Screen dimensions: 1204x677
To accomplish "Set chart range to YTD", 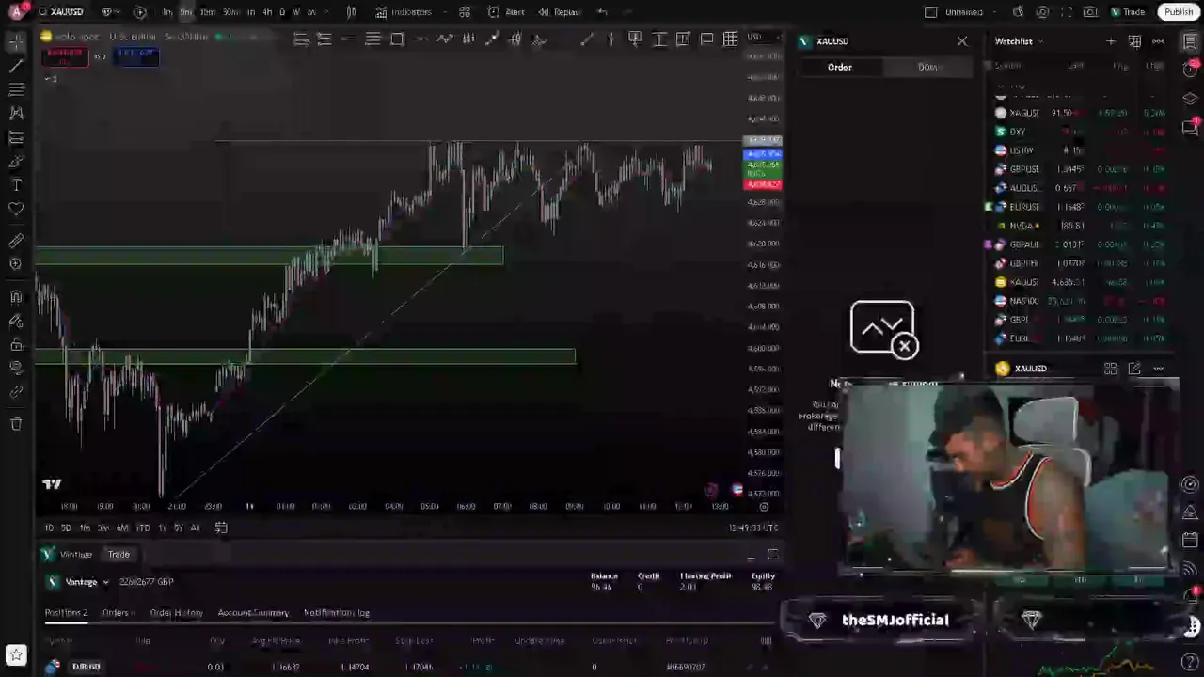I will [x=142, y=527].
